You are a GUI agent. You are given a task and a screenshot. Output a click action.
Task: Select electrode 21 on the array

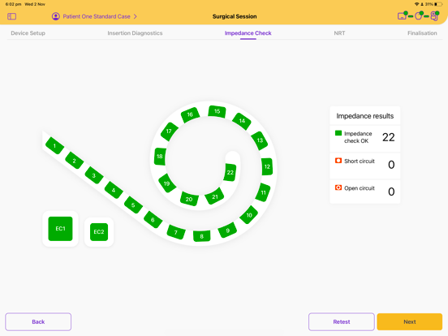(215, 196)
